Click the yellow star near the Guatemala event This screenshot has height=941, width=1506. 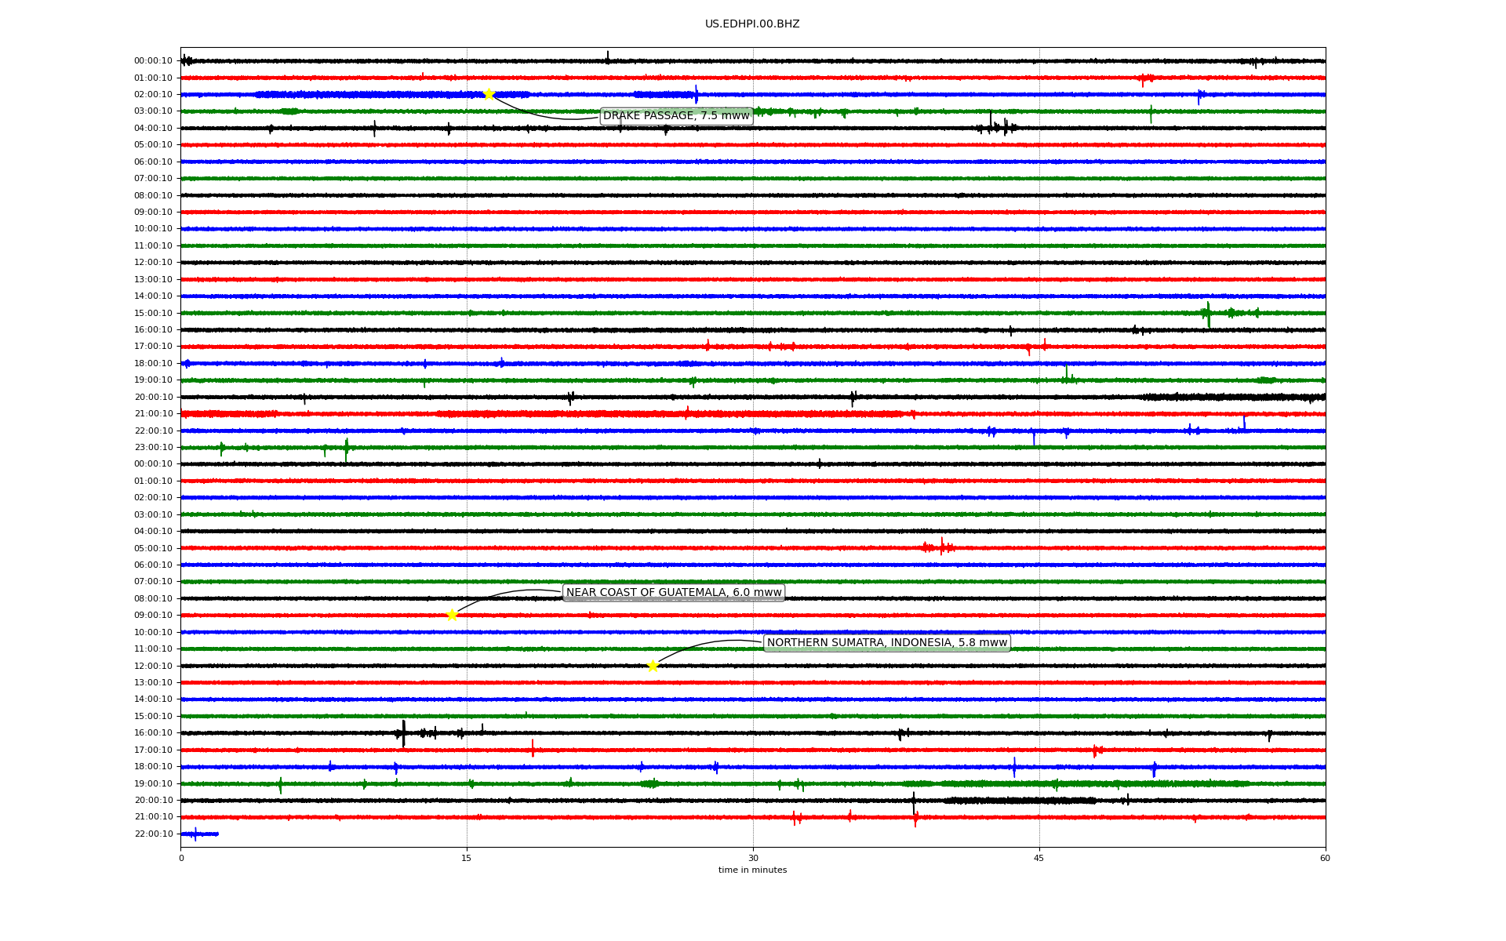click(452, 615)
